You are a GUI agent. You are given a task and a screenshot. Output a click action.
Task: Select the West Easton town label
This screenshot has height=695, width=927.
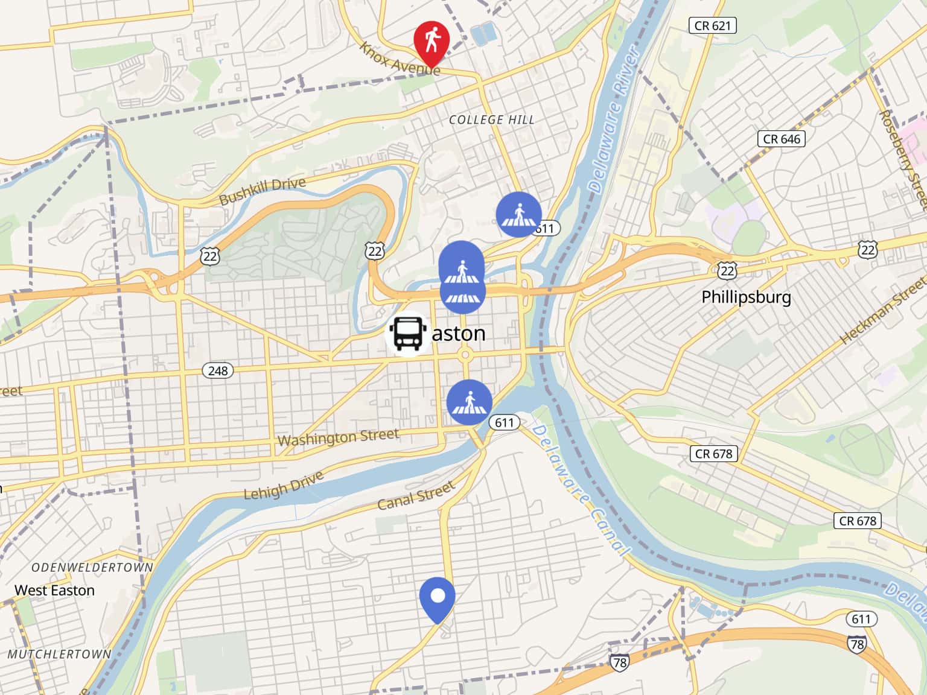(x=54, y=590)
